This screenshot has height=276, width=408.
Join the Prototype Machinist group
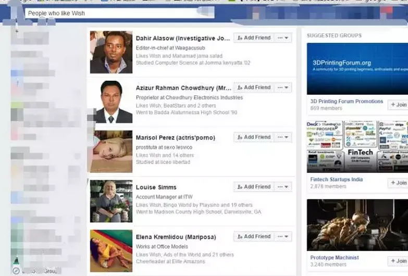[399, 261]
